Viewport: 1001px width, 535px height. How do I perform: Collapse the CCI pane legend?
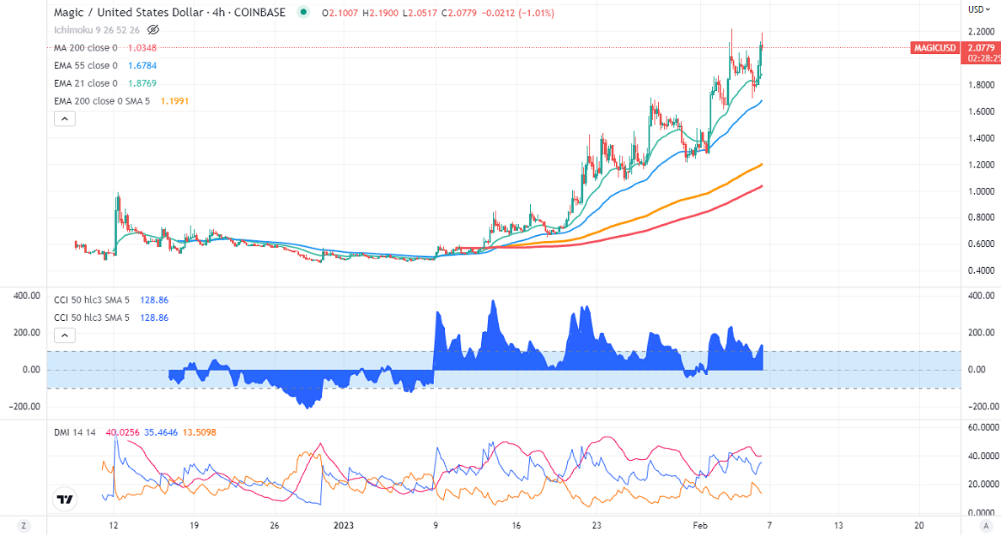tap(65, 335)
